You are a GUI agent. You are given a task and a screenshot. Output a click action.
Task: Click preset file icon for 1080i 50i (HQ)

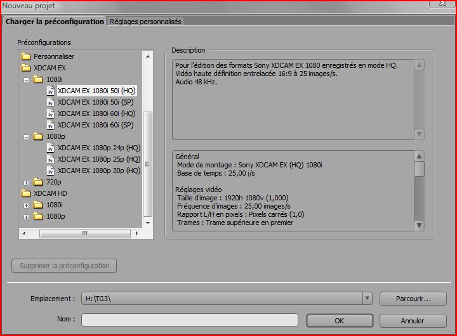point(50,91)
